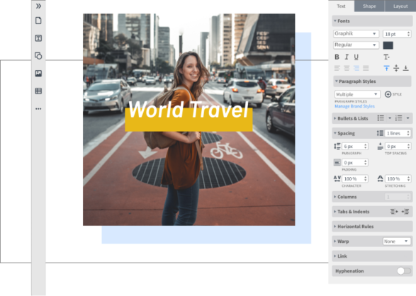Toggle Underline formatting
Viewport: 416px width, 296px height.
(x=356, y=57)
